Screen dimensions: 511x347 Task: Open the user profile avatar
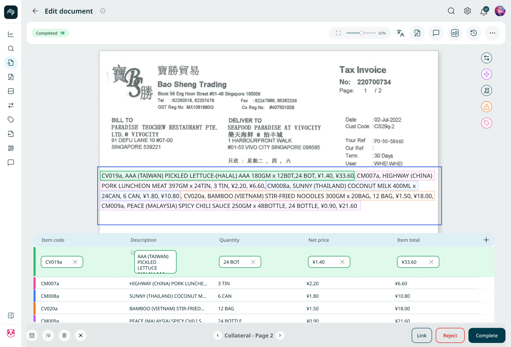point(500,11)
